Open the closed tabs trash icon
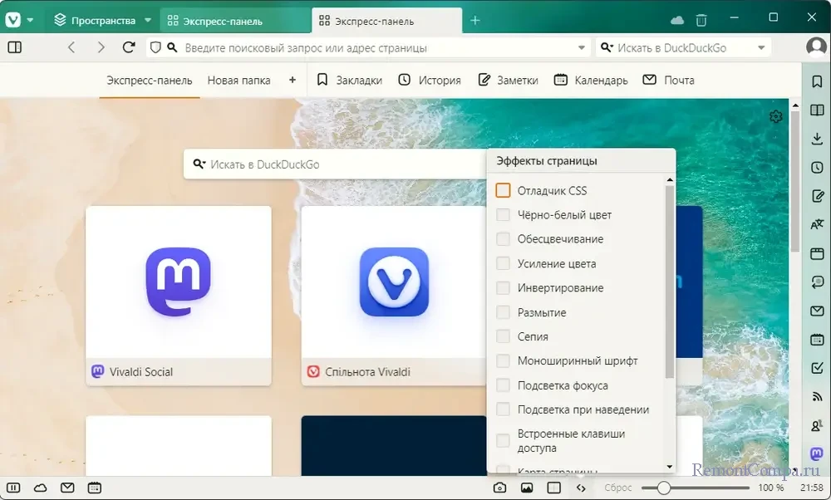This screenshot has height=500, width=831. pyautogui.click(x=701, y=20)
